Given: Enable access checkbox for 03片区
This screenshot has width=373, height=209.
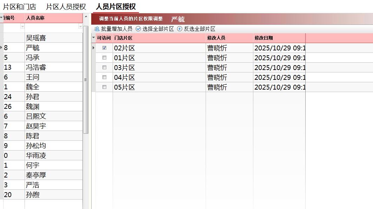Looking at the screenshot, I should (104, 67).
